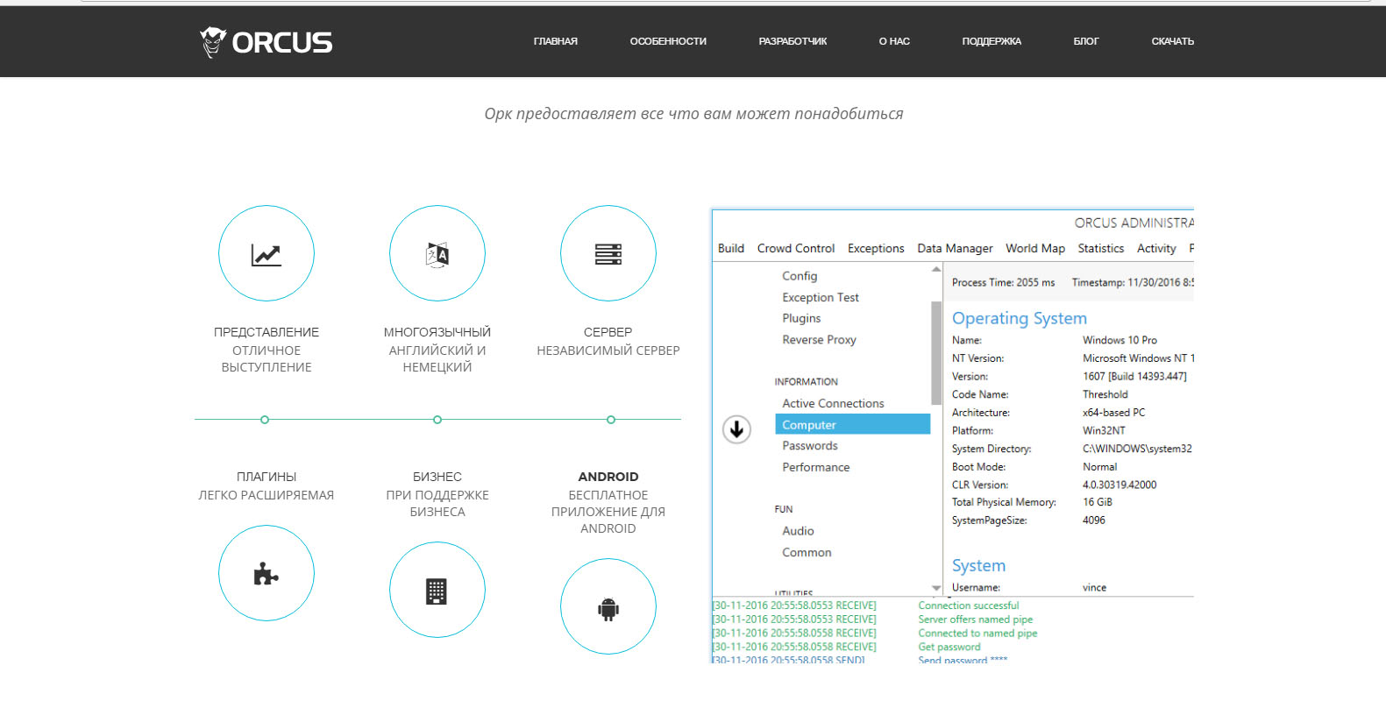Open the ОСОБЕННОСТИ navigation item
Screen dimensions: 1386x701
pos(668,41)
